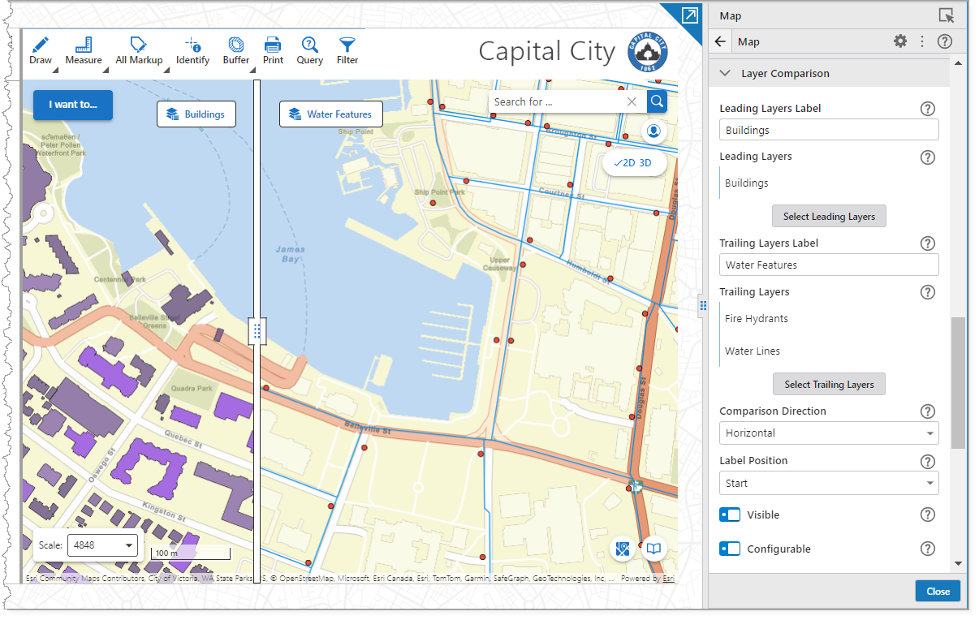Click the scroll down arrow in panel
The image size is (979, 620).
pyautogui.click(x=958, y=563)
